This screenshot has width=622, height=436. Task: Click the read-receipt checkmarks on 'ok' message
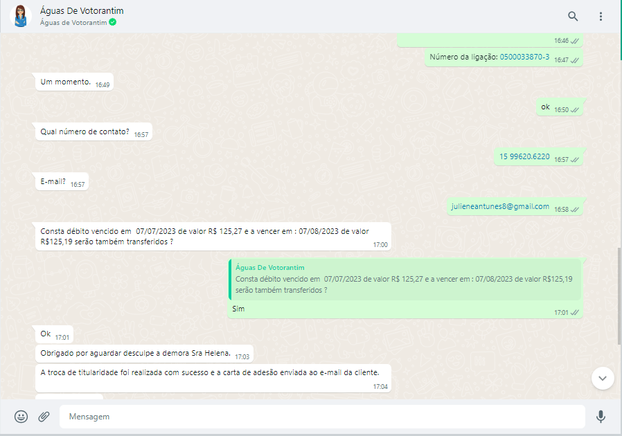[x=575, y=110]
